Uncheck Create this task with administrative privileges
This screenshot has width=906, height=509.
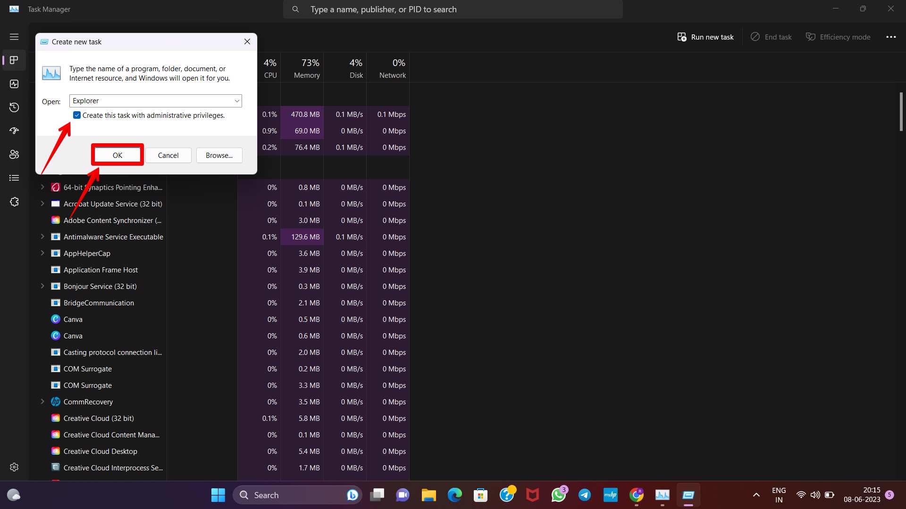click(x=76, y=115)
